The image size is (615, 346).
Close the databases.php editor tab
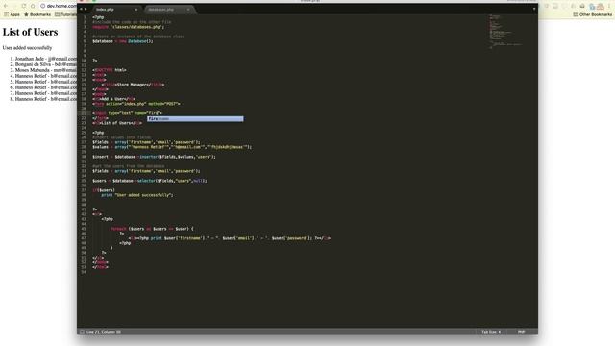point(188,10)
